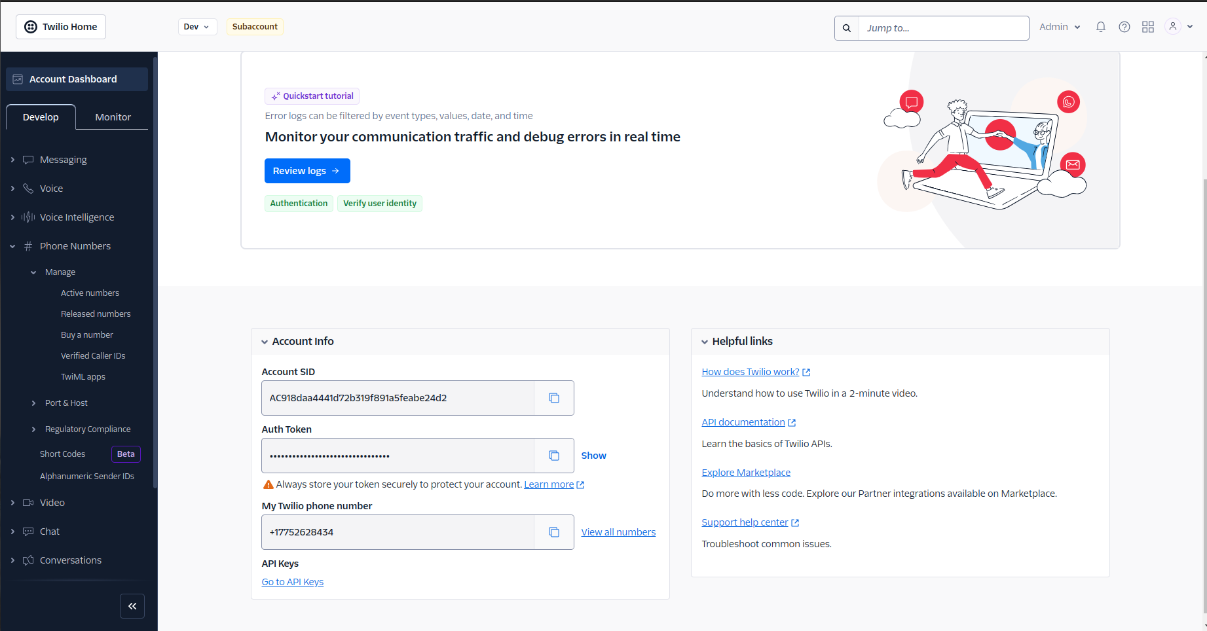Copy the Auth Token with the copy icon
Viewport: 1207px width, 631px height.
[554, 456]
